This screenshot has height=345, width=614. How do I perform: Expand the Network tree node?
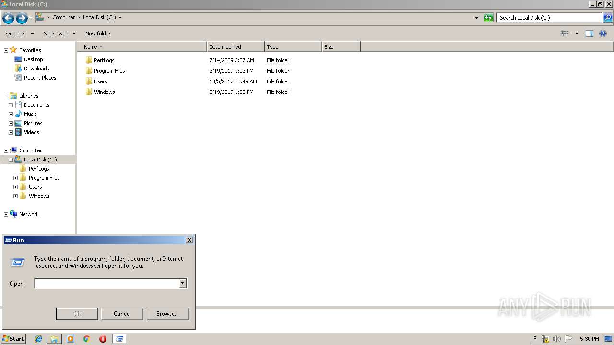(x=6, y=214)
